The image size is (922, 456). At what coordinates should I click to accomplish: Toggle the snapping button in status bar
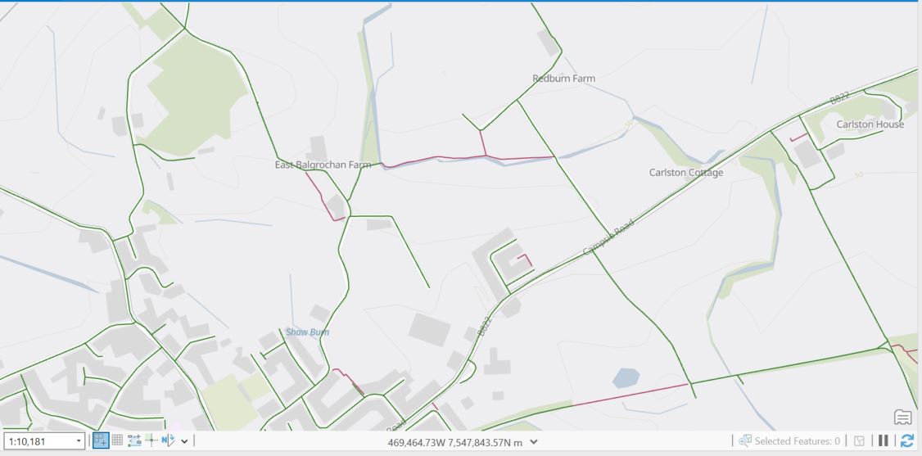(101, 440)
